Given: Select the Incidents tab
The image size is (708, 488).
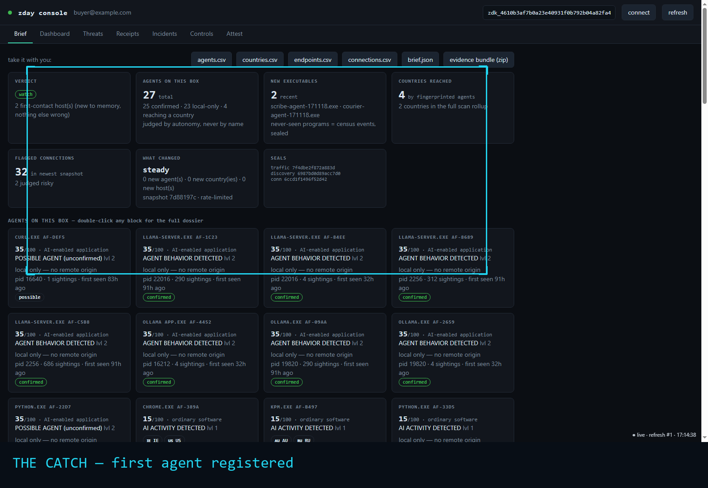Looking at the screenshot, I should point(165,34).
